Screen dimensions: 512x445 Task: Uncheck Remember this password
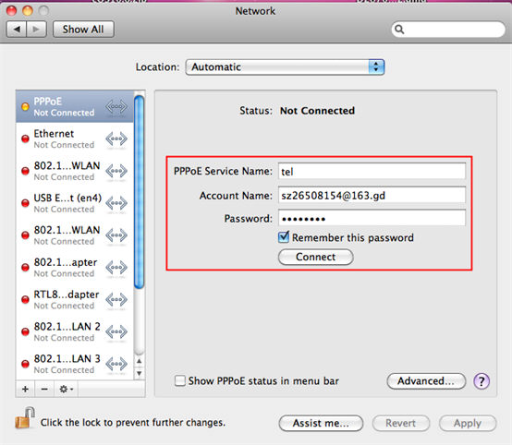click(x=284, y=237)
